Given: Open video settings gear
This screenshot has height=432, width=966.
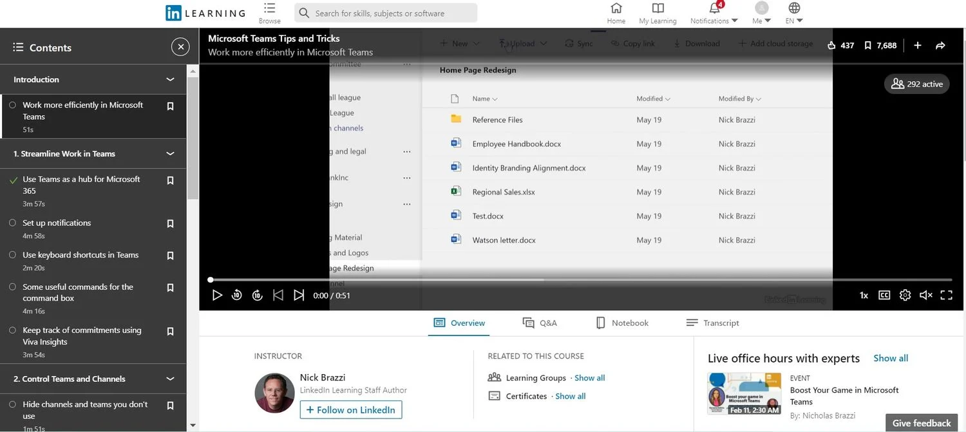Looking at the screenshot, I should pyautogui.click(x=905, y=295).
